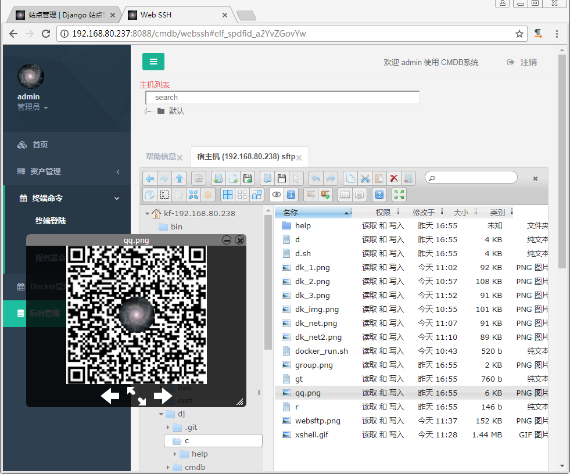Viewport: 570px width, 474px height.
Task: Open the 管理员 user dropdown
Action: 33,107
